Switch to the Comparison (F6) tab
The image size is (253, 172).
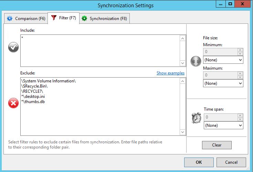26,18
